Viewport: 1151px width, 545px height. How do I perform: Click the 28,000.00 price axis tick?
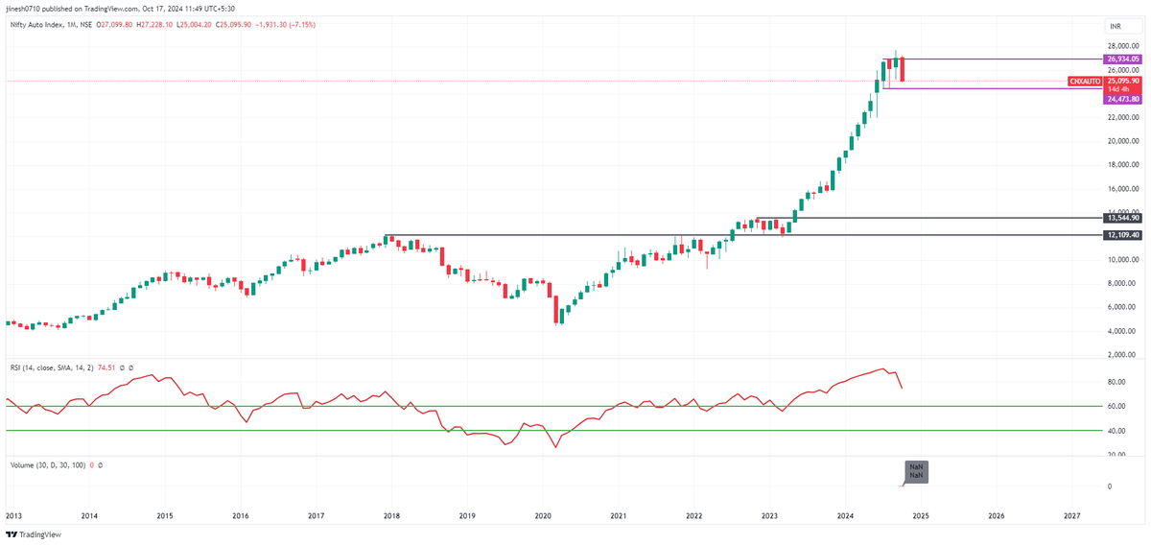1122,46
